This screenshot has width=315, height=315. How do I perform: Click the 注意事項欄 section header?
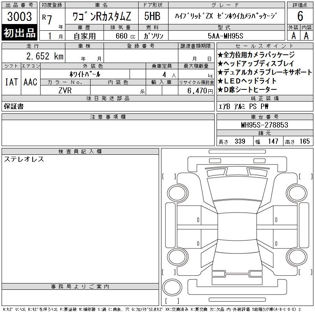[108, 117]
